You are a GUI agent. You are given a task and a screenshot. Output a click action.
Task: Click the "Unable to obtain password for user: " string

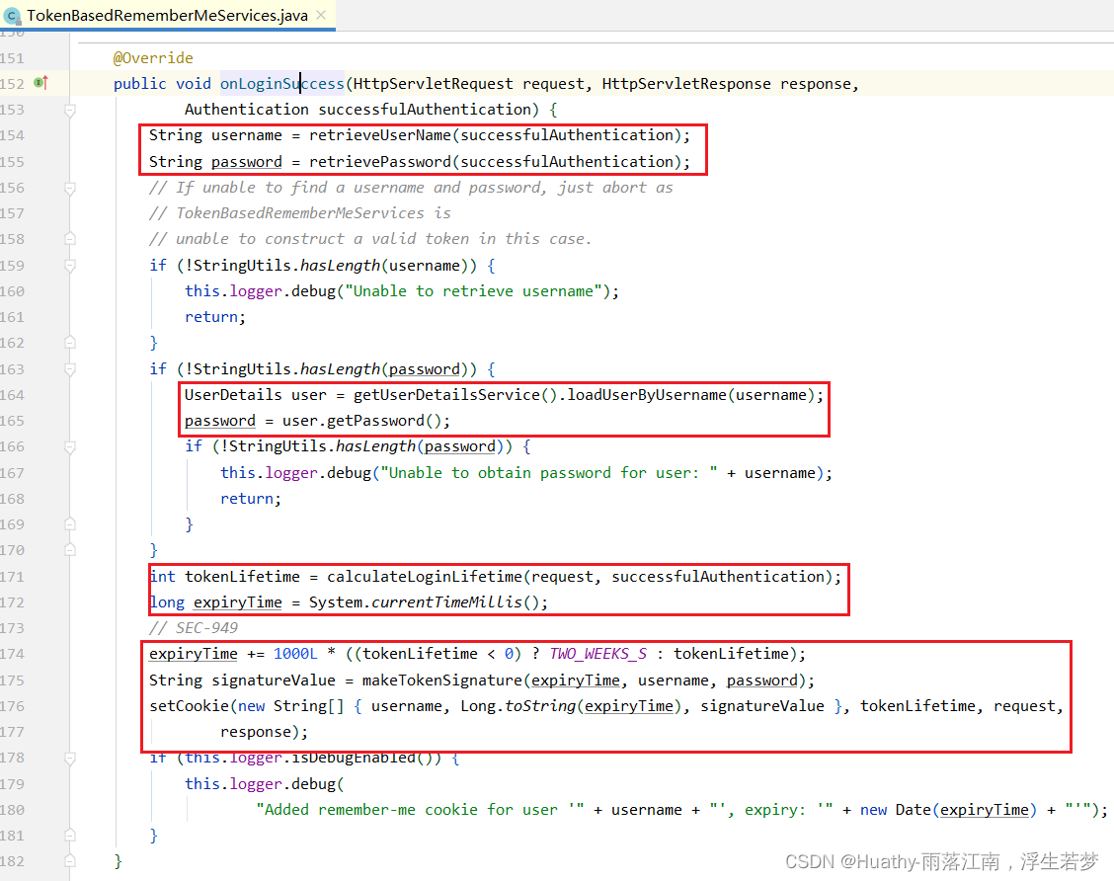point(549,473)
